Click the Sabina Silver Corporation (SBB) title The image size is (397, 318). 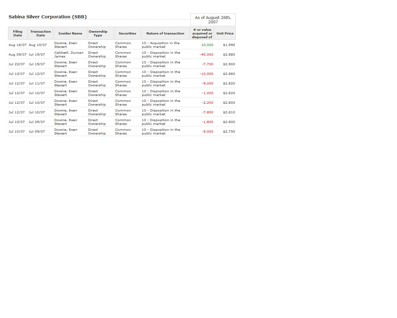48,17
